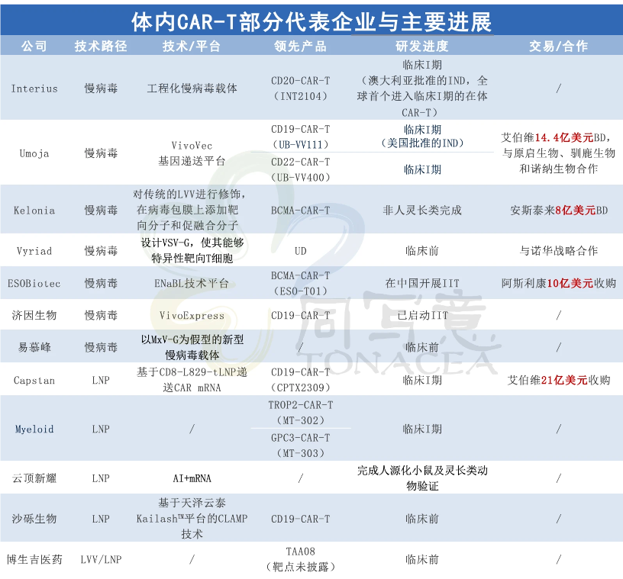Click the 济因生物 company cell
This screenshot has height=579, width=623.
click(34, 315)
